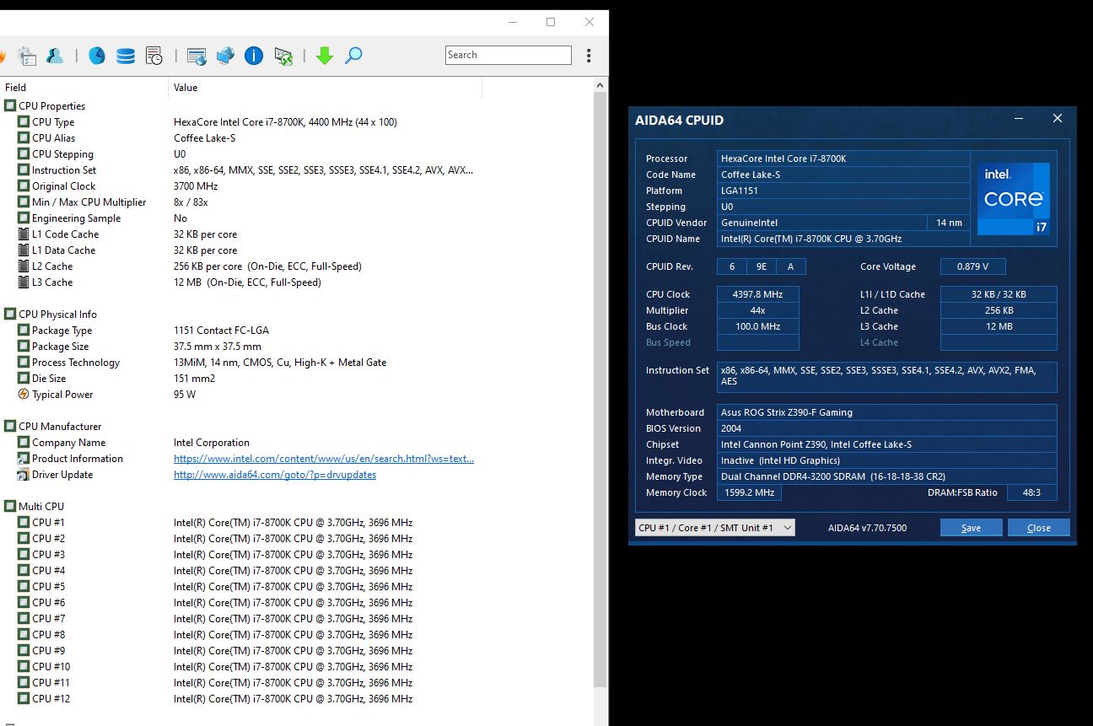Click the Core Voltage 0.879 V value
The image size is (1093, 726).
coord(972,266)
